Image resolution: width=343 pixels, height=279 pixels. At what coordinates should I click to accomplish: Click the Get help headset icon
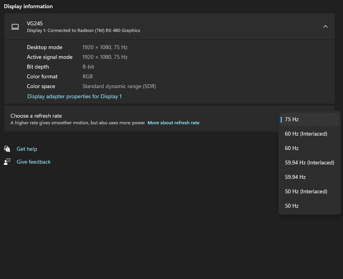tap(7, 149)
